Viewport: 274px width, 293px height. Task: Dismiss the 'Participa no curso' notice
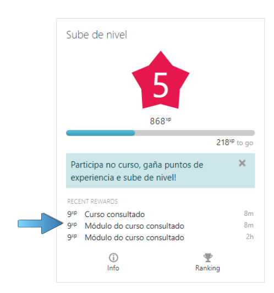pos(242,163)
